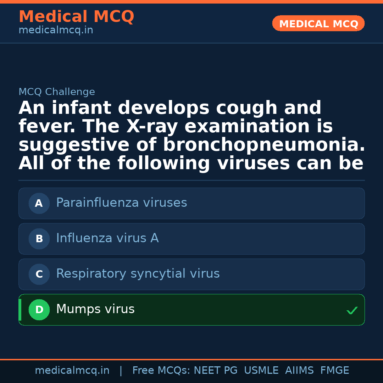This screenshot has width=383, height=383.
Task: Click FMGE in the footer
Action: pyautogui.click(x=334, y=371)
